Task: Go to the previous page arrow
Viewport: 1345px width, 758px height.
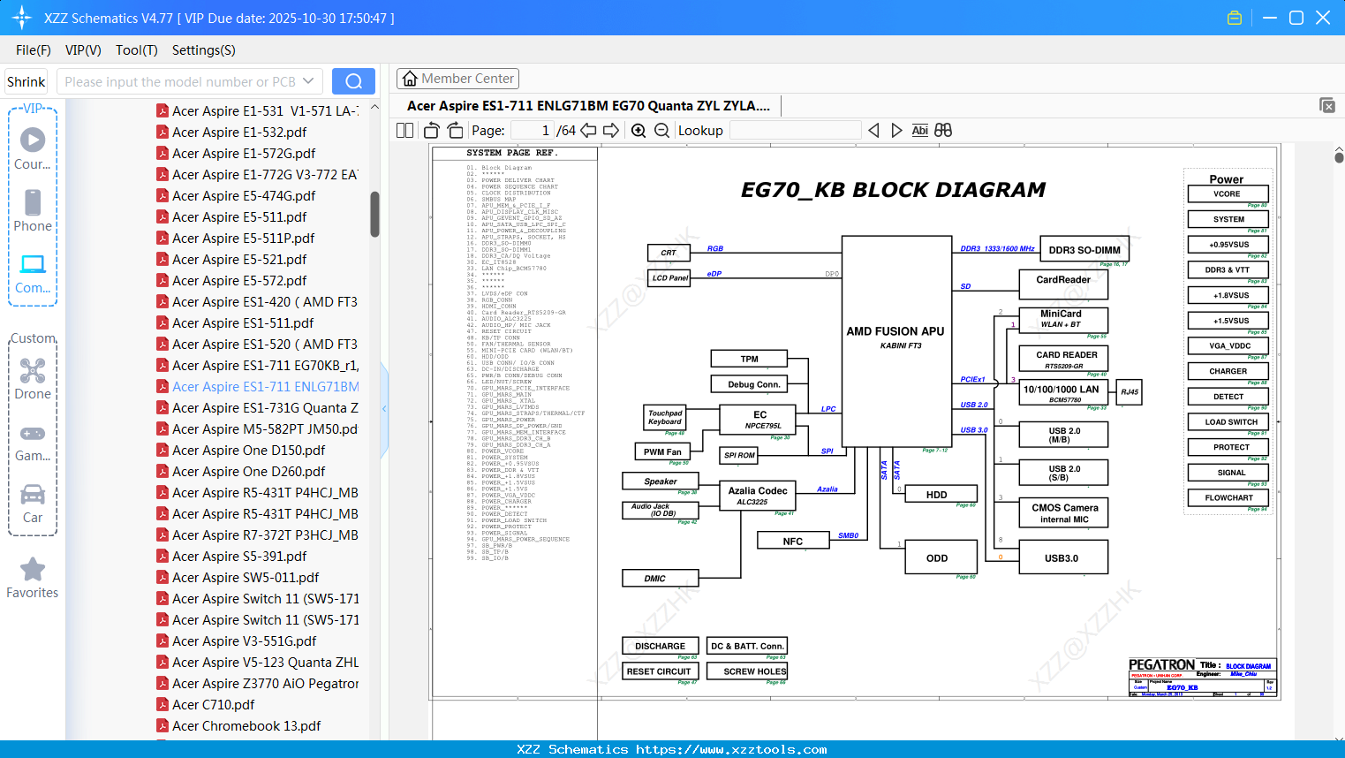Action: coord(588,130)
